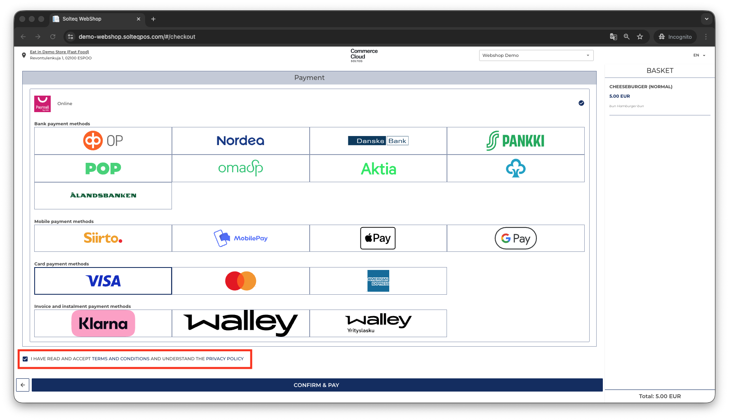The image size is (729, 420).
Task: Select Danske Bank payment option
Action: (x=378, y=141)
